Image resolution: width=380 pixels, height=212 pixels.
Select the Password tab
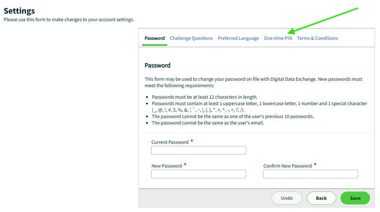click(x=155, y=38)
